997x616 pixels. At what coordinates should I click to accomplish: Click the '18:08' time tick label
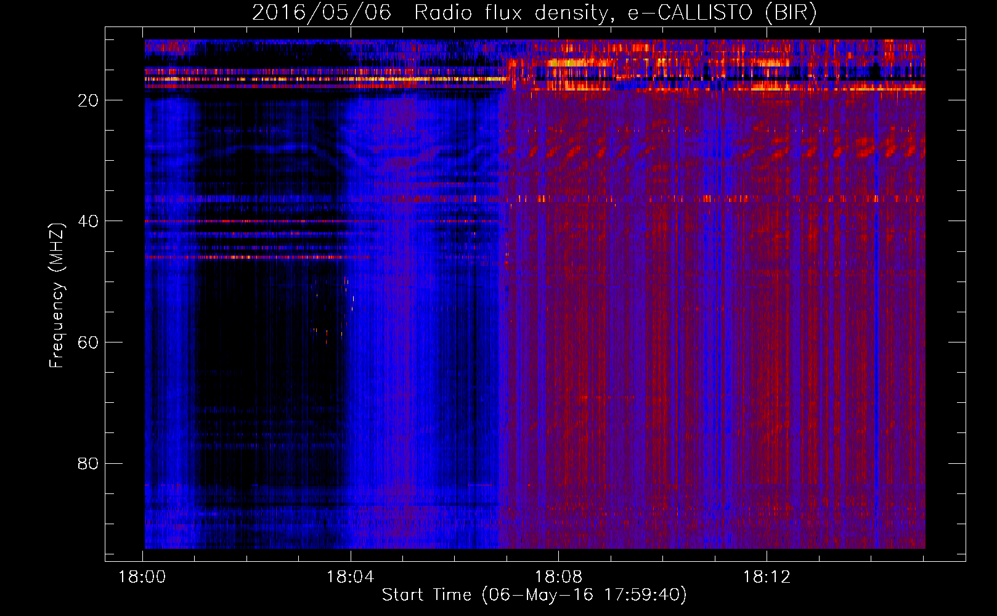[559, 577]
